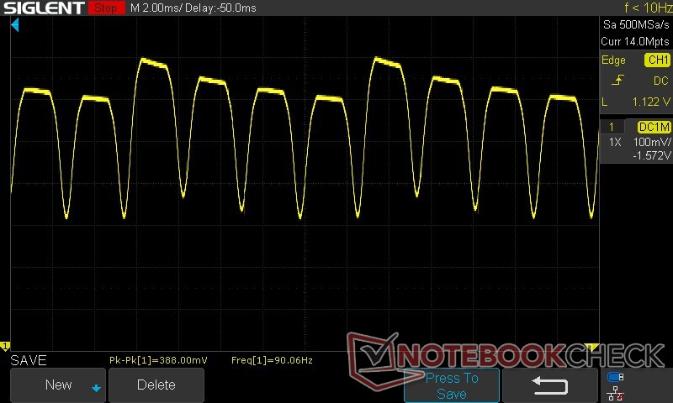The image size is (673, 403).
Task: Click the trigger level 1.122 V value
Action: [x=651, y=102]
